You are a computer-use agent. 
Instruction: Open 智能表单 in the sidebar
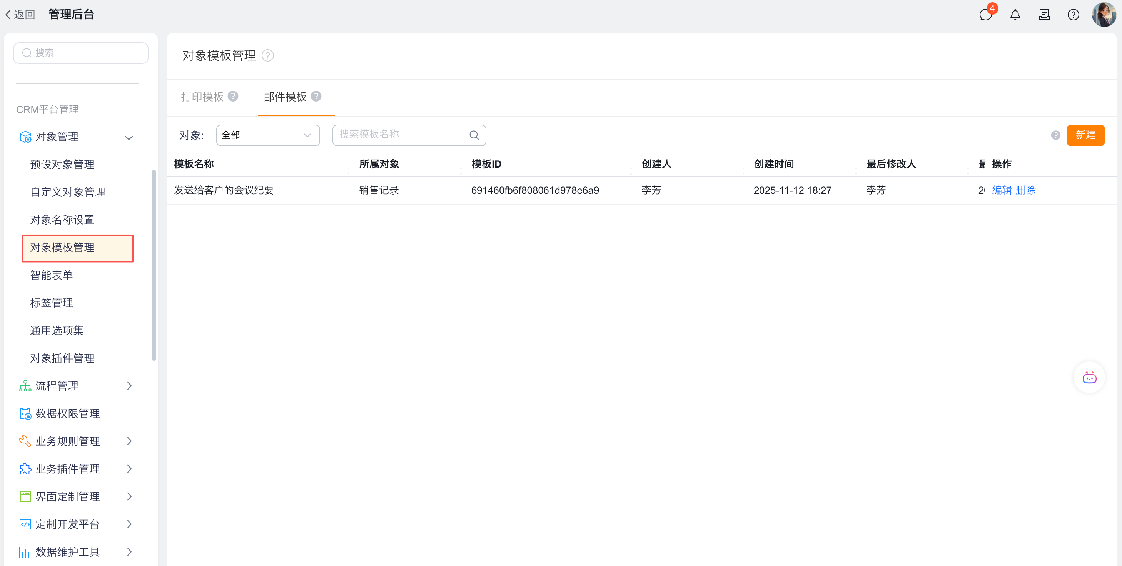tap(52, 275)
